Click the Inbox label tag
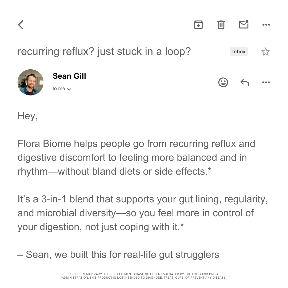This screenshot has height=288, width=288. click(239, 52)
